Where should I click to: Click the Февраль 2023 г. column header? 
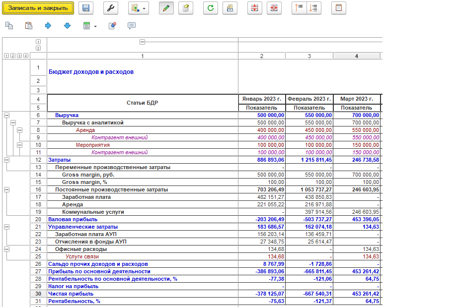[309, 99]
